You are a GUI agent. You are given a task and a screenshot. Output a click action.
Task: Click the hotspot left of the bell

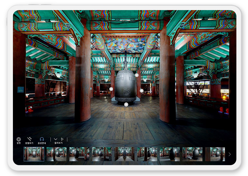click(x=111, y=89)
